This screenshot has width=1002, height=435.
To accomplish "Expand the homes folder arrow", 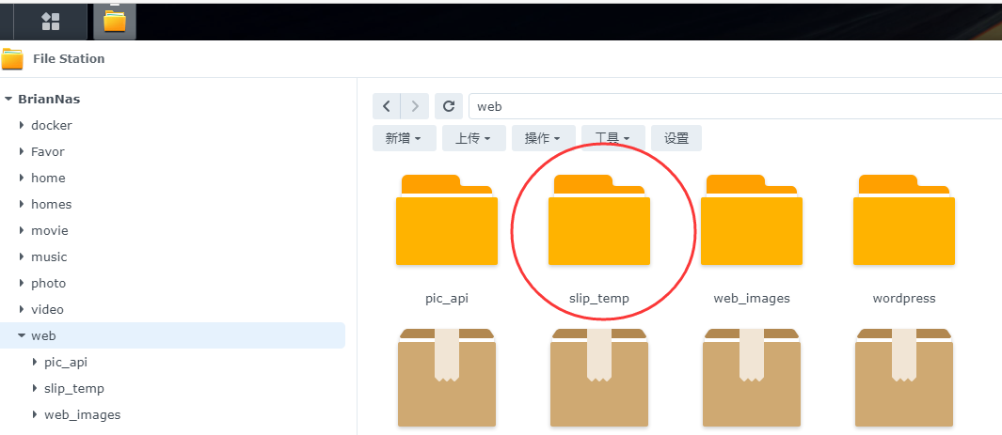I will pyautogui.click(x=22, y=204).
